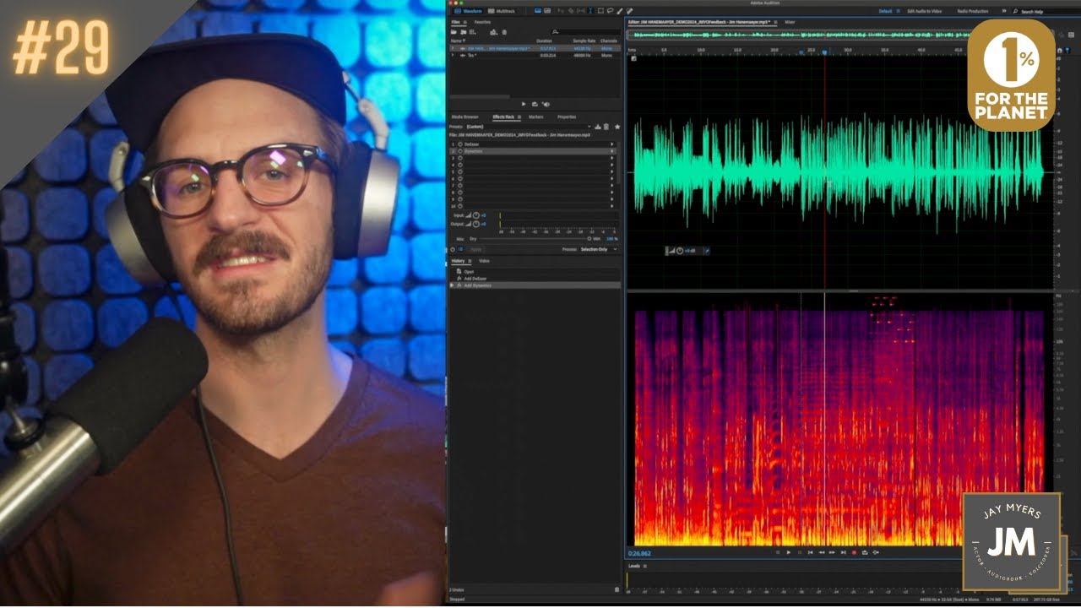Adjust the Dry/Wet mix slider handle
This screenshot has width=1081, height=608.
point(589,239)
